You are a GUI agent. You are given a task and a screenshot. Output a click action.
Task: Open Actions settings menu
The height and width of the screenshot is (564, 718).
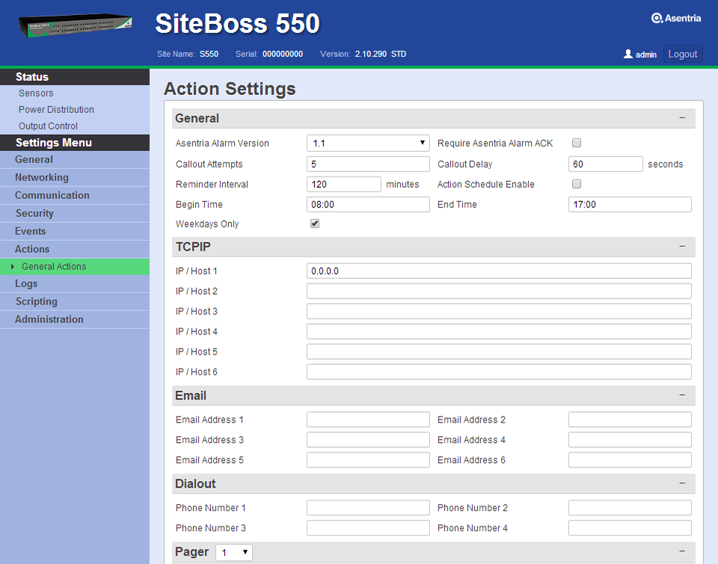pyautogui.click(x=75, y=249)
